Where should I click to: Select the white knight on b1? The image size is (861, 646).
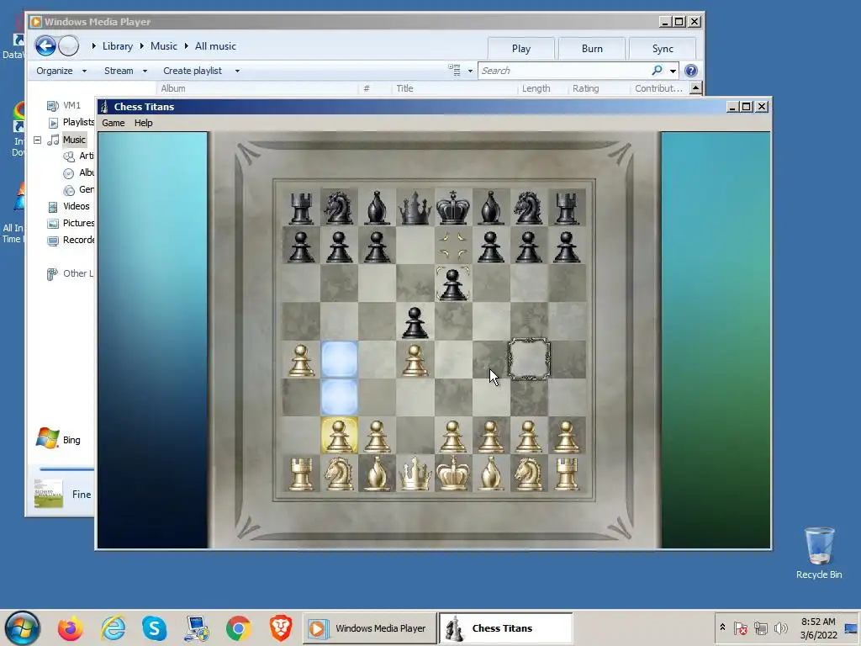[340, 473]
